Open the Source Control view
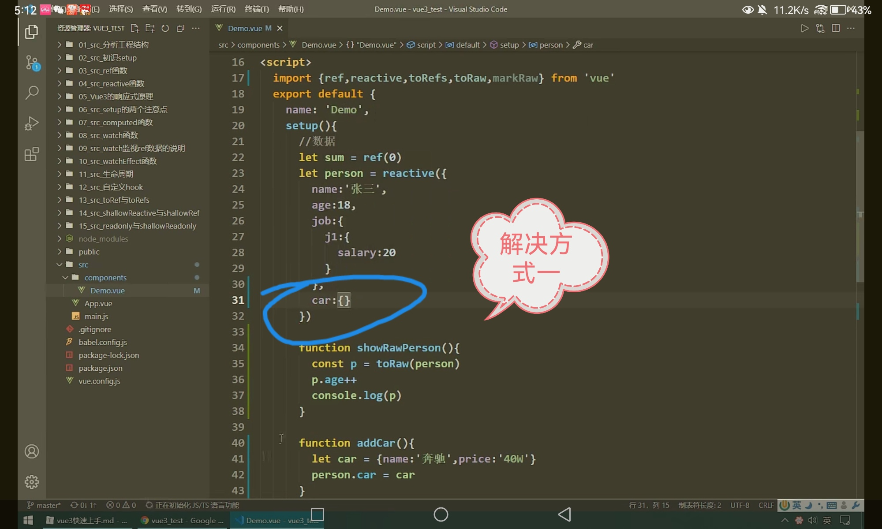This screenshot has height=529, width=882. click(x=32, y=63)
